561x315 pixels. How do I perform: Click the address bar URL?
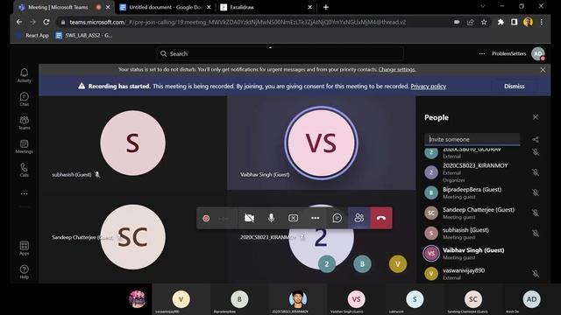pyautogui.click(x=238, y=22)
